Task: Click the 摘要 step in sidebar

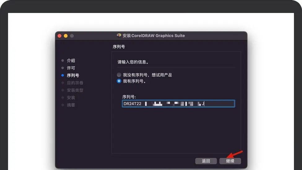Action: [x=71, y=105]
